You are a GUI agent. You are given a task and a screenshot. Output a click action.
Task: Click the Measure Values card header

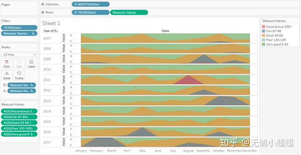pyautogui.click(x=13, y=104)
